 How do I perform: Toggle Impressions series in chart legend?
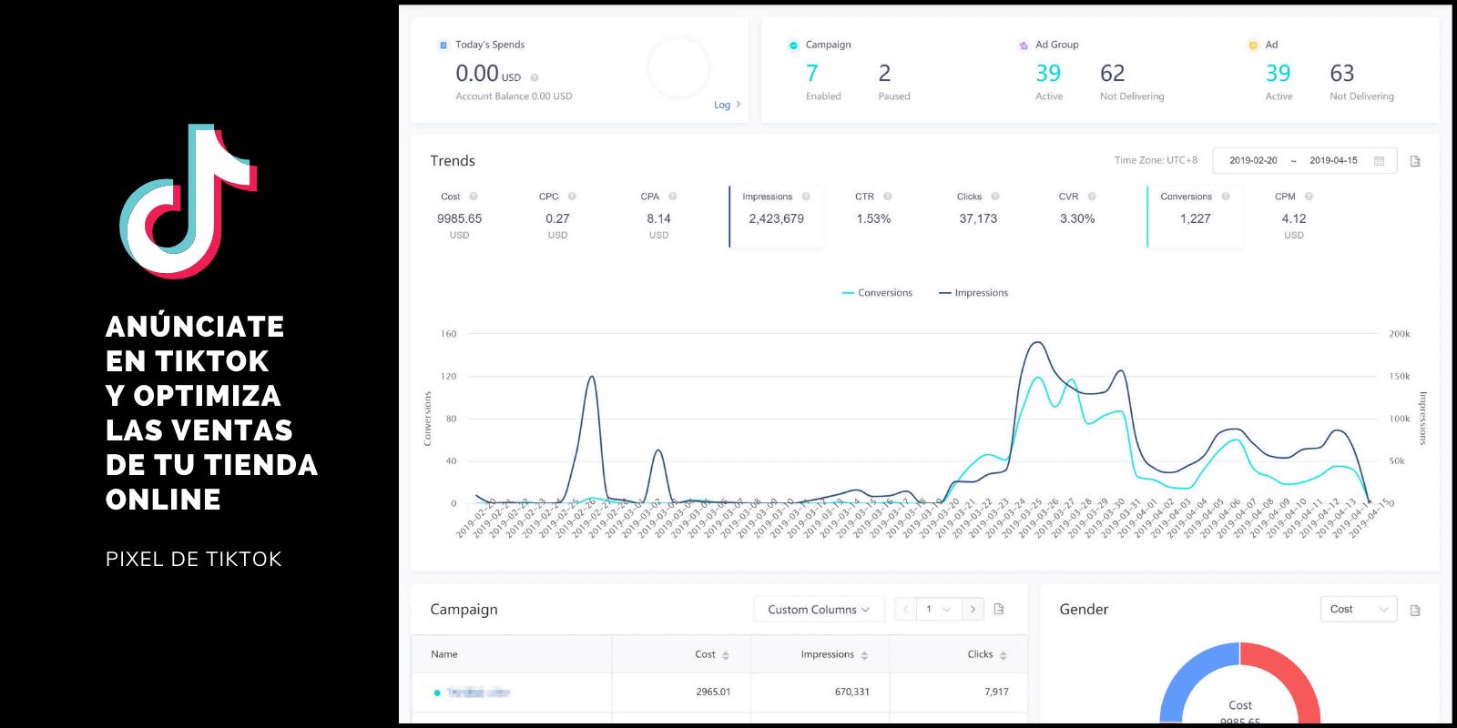[973, 293]
